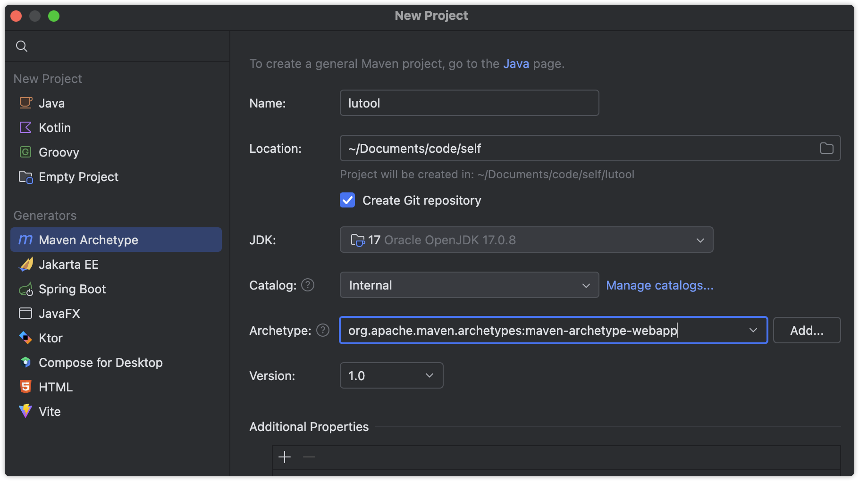The height and width of the screenshot is (481, 859).
Task: Click the plus icon to add property
Action: (285, 457)
